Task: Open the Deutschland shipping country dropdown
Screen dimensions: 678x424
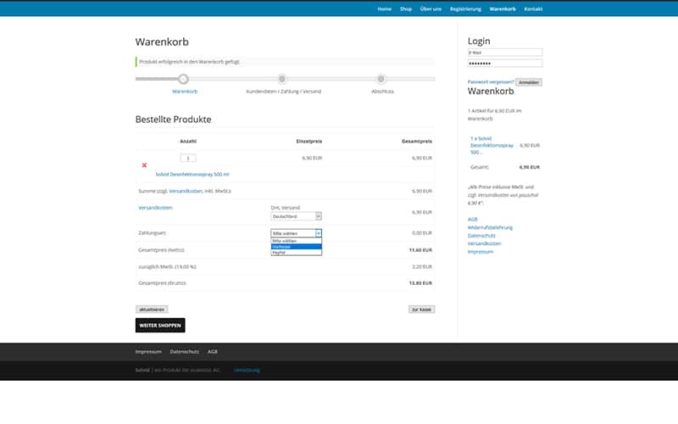Action: point(296,216)
